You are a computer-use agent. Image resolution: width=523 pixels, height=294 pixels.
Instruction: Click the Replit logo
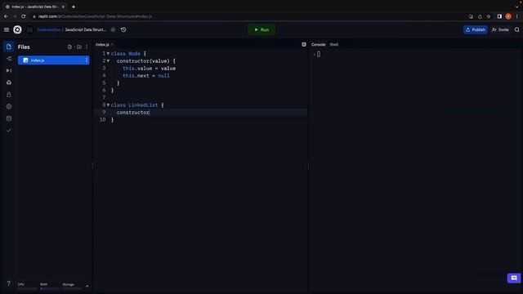pyautogui.click(x=17, y=29)
